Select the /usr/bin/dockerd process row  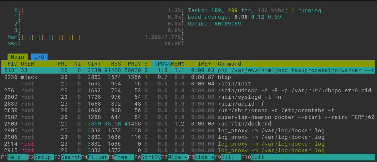(x=189, y=124)
